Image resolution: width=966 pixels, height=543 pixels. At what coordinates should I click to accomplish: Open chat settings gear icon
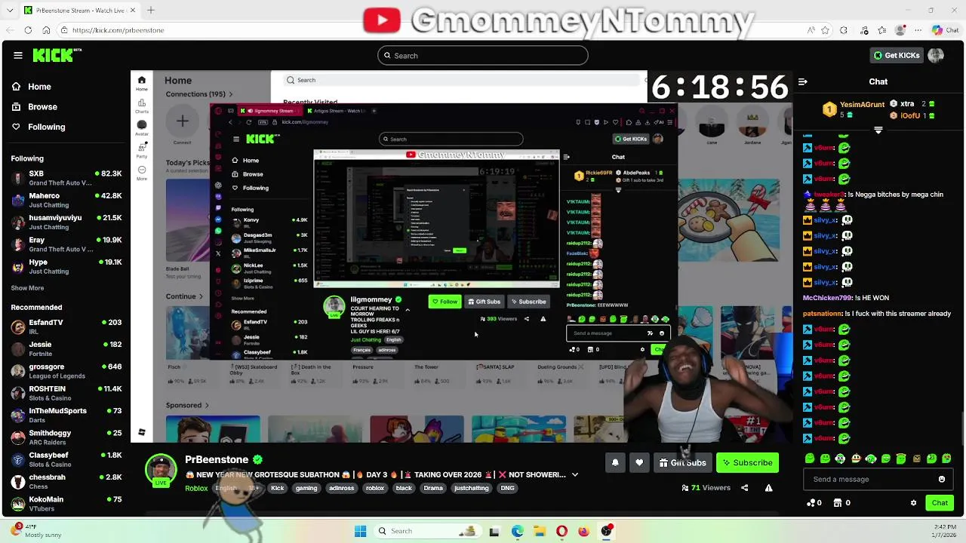click(x=913, y=503)
